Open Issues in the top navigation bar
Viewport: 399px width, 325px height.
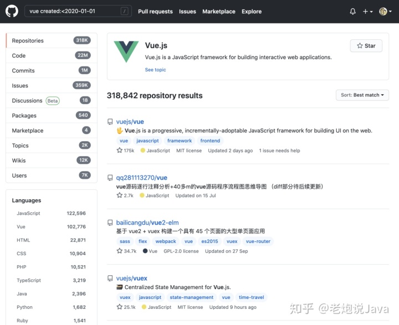187,12
